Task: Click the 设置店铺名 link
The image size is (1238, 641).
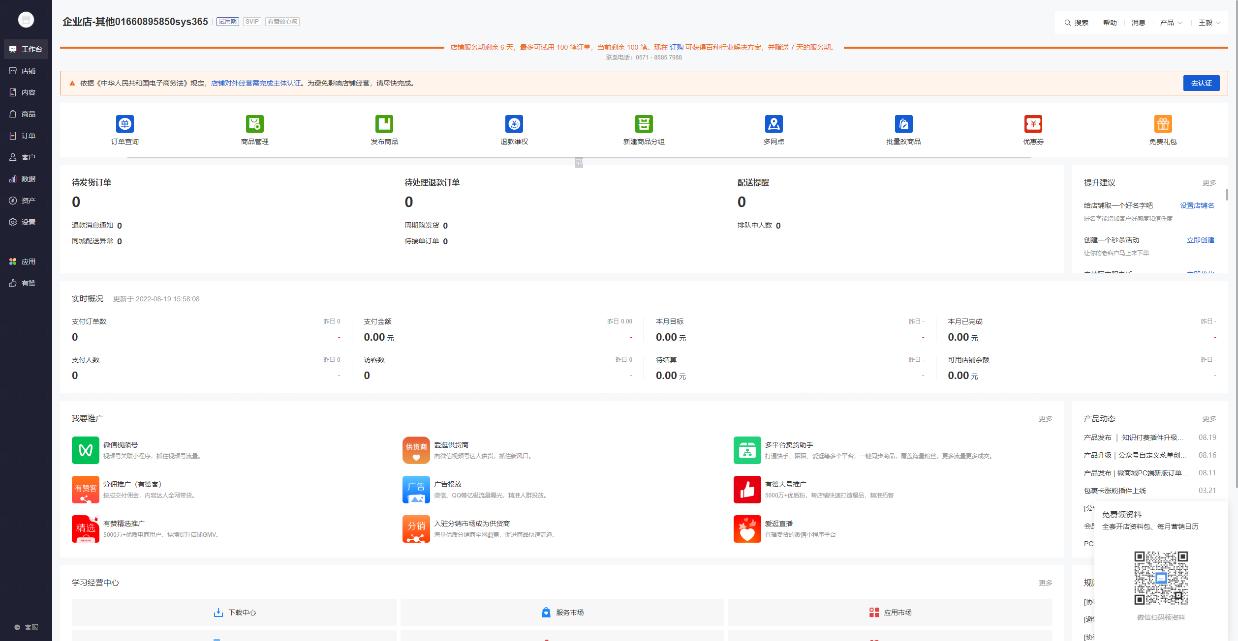Action: [1197, 205]
